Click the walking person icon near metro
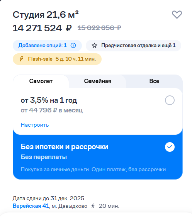This screenshot has height=219, width=192. click(x=93, y=206)
